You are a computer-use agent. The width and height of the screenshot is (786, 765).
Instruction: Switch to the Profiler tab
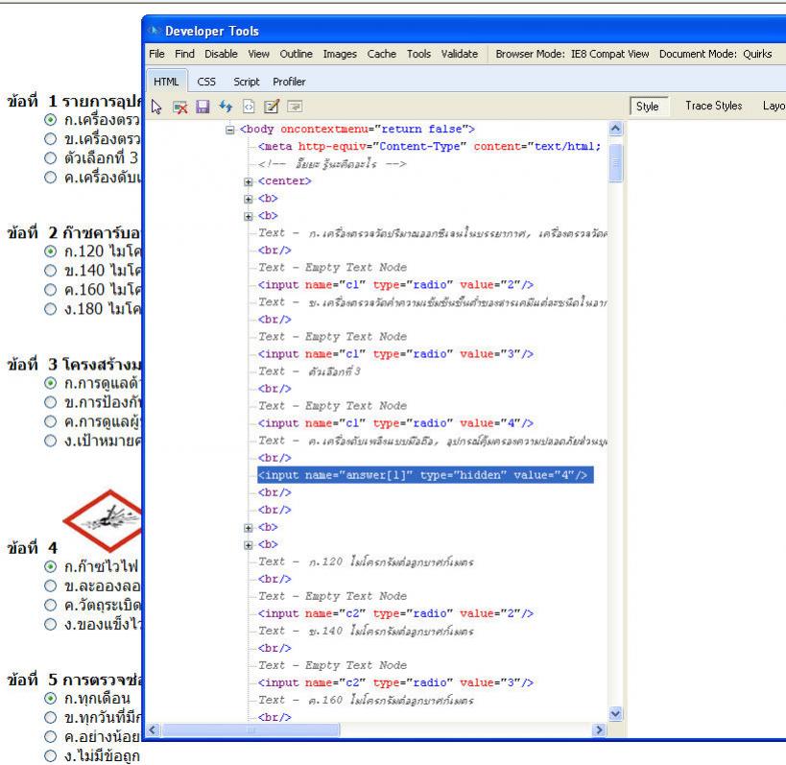tap(289, 82)
